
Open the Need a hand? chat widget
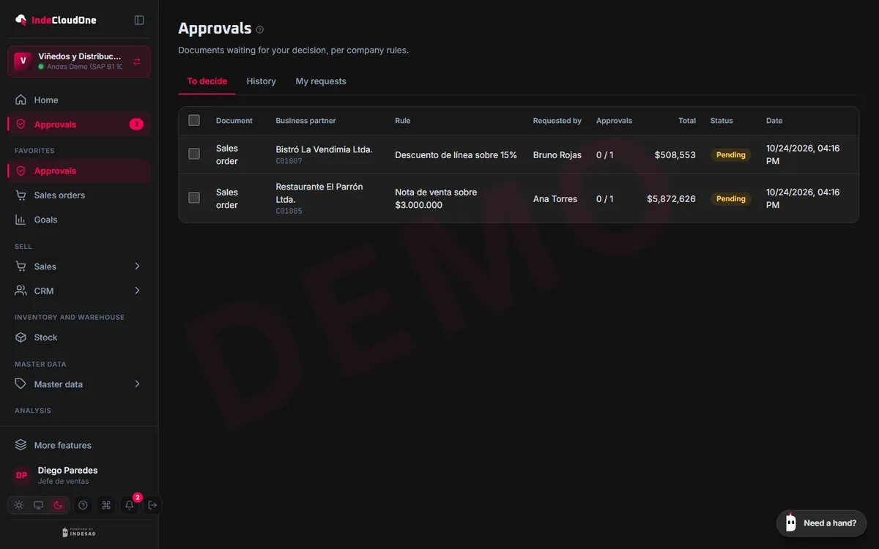click(x=821, y=523)
